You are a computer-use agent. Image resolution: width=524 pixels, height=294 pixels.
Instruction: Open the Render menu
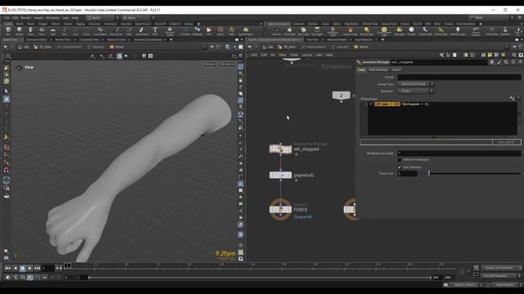point(25,18)
